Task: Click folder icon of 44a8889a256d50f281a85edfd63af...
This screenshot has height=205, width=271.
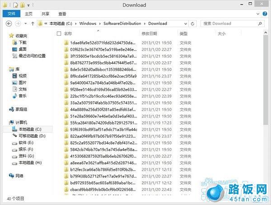Action: pos(66,110)
